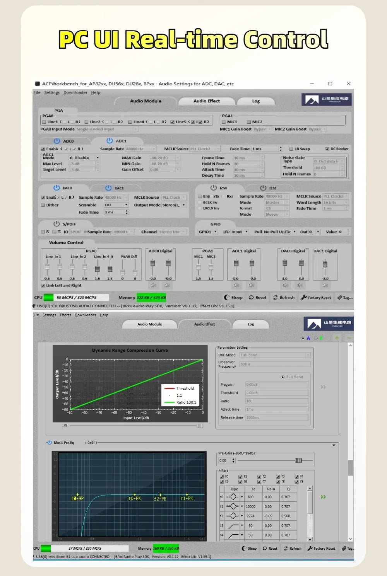
Task: Click the Refresh button in bottom window
Action: click(x=293, y=548)
